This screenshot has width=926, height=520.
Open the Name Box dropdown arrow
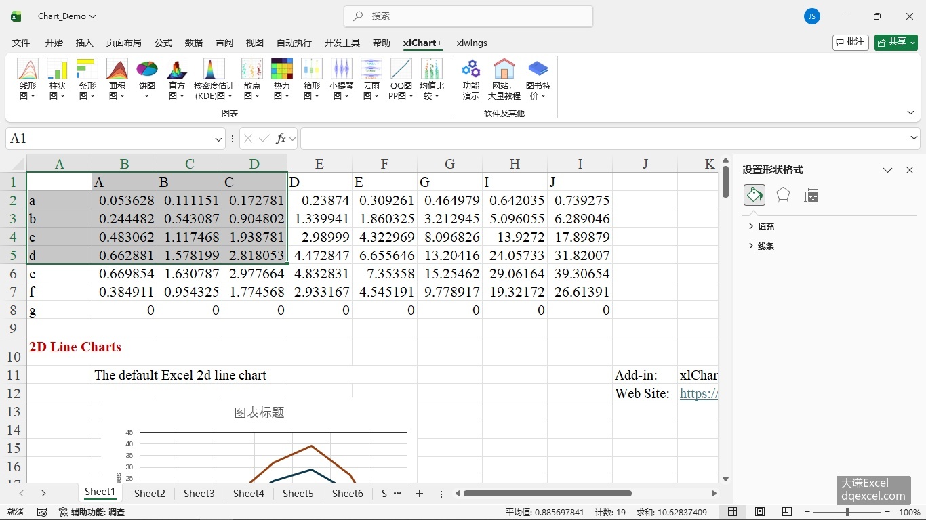click(x=218, y=139)
